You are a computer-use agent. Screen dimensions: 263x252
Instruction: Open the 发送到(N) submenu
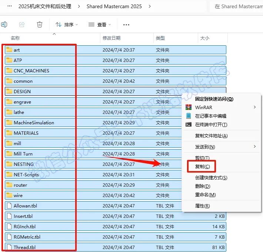tap(222, 147)
